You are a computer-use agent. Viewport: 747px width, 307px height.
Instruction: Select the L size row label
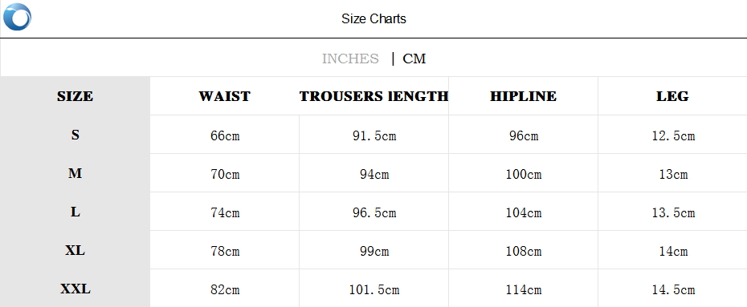[76, 212]
